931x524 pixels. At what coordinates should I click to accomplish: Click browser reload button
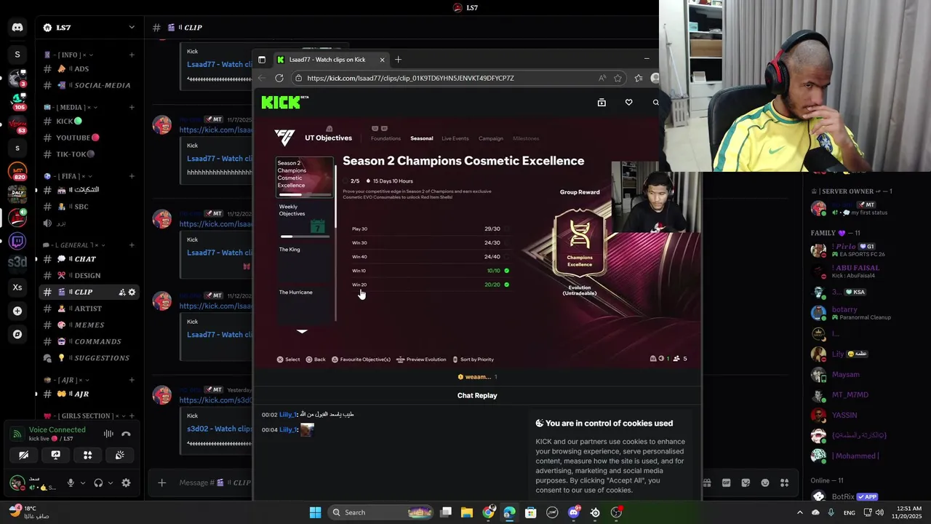pyautogui.click(x=279, y=78)
